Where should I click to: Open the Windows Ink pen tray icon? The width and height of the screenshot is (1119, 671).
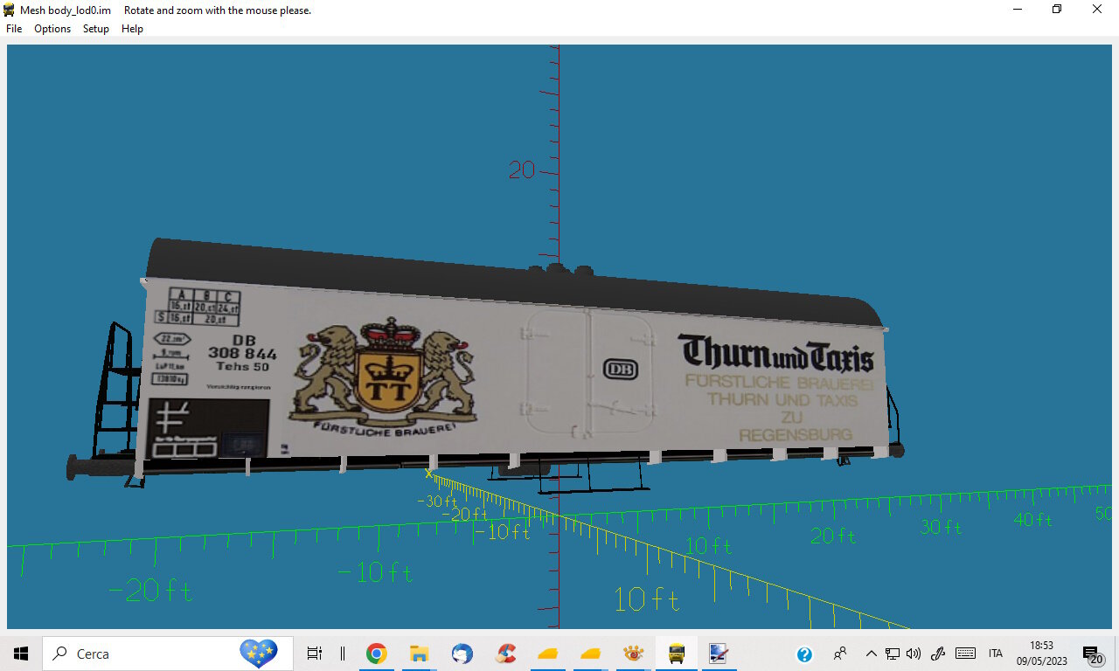click(x=938, y=654)
